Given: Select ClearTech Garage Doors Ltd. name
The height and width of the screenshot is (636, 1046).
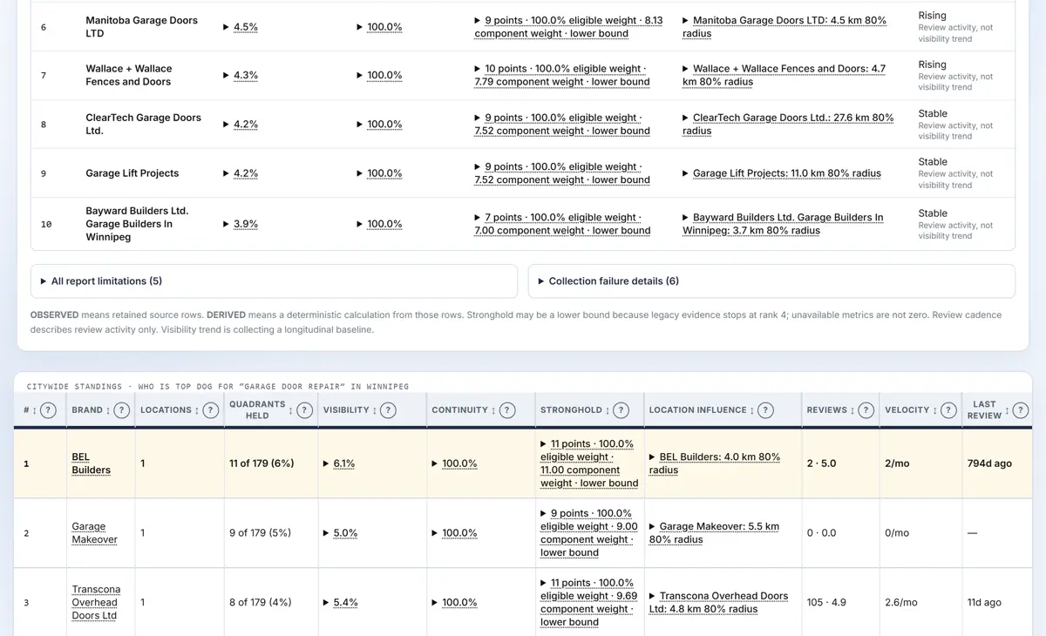Looking at the screenshot, I should point(143,124).
